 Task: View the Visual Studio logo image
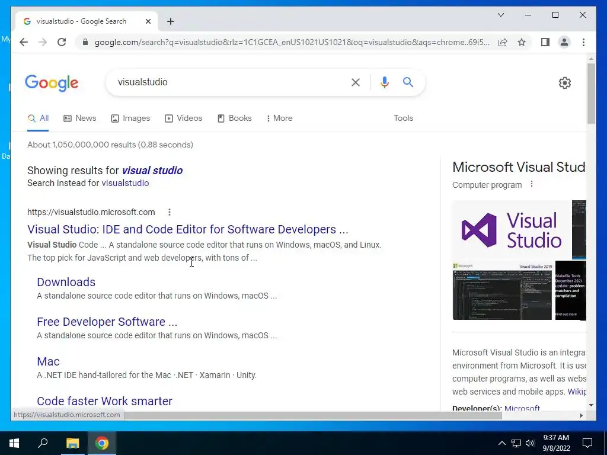(x=512, y=230)
